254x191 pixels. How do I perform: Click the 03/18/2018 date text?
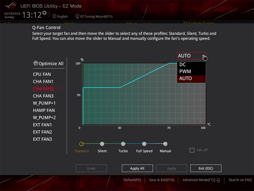tap(12, 14)
